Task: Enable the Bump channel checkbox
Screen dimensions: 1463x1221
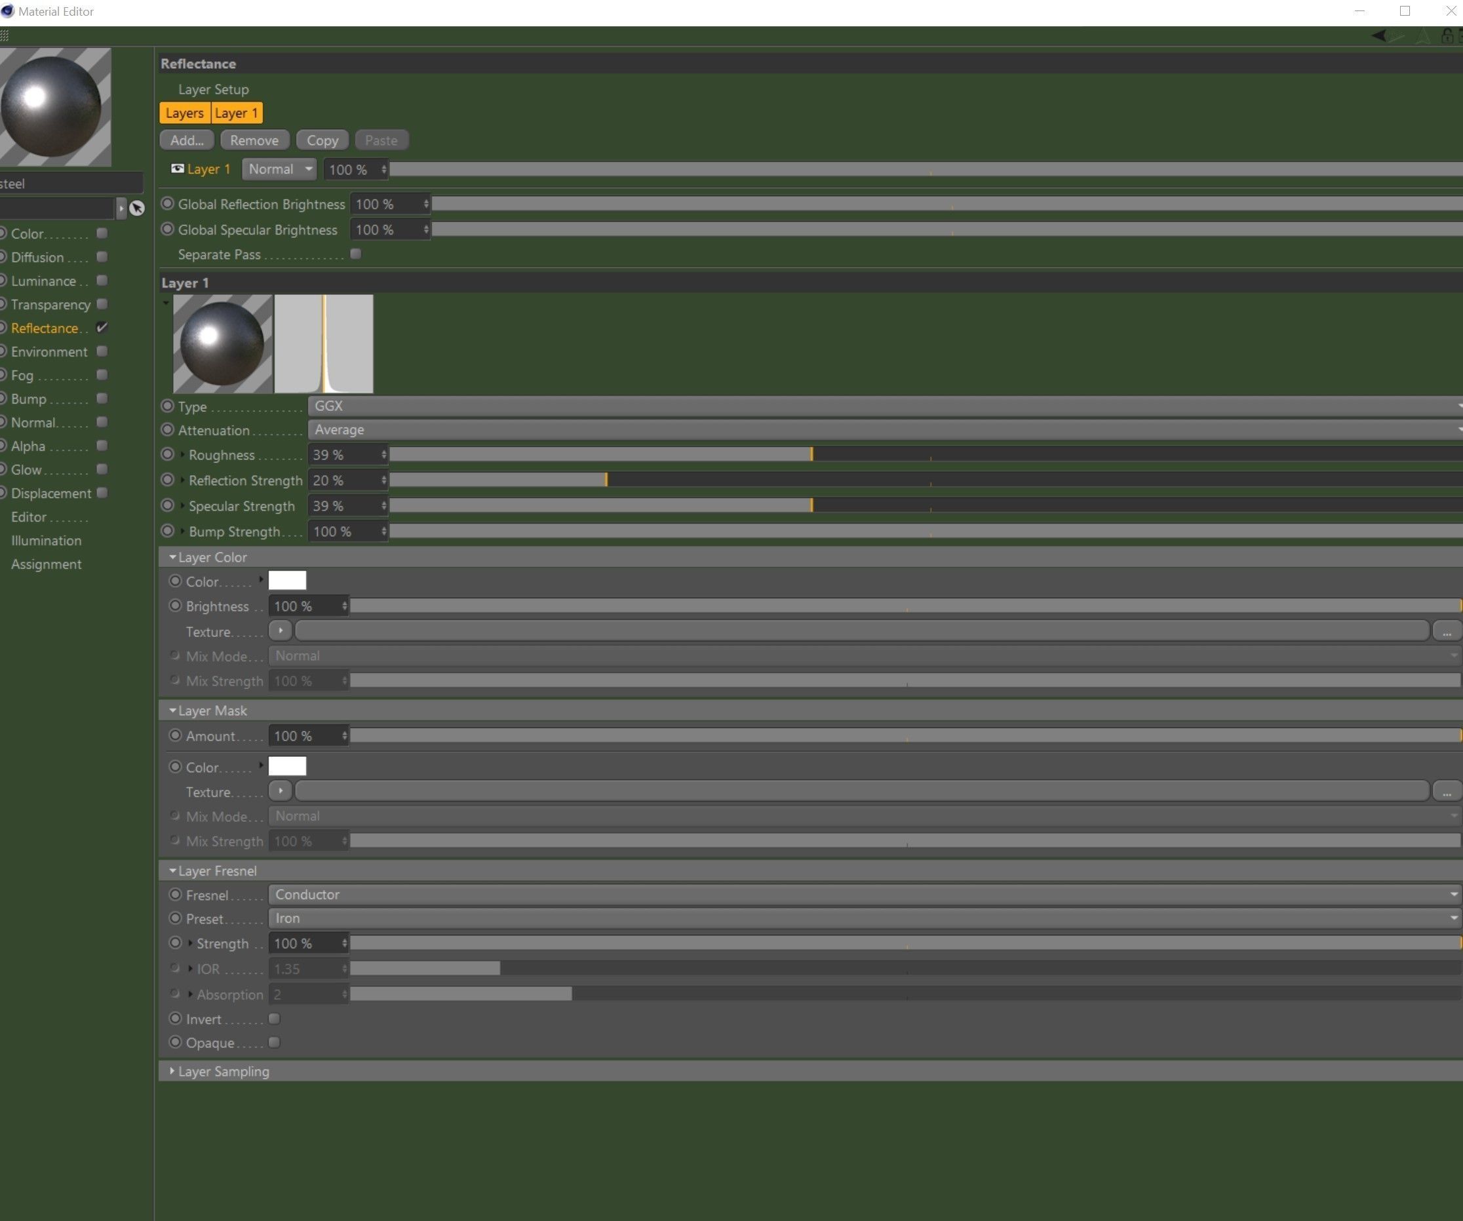Action: (102, 398)
